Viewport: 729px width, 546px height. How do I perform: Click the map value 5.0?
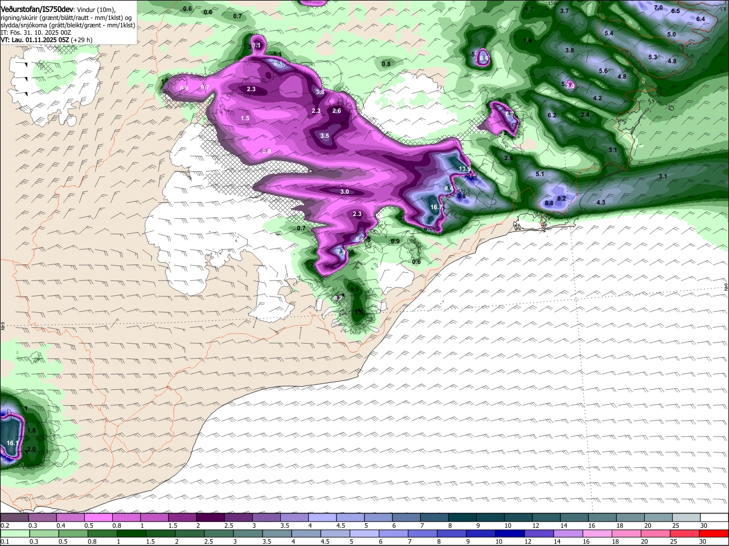671,34
